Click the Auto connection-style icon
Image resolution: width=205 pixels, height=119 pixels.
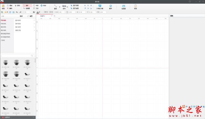pos(64,6)
